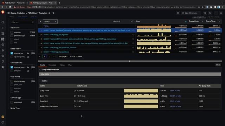Collapse the Metrics section

40,81
